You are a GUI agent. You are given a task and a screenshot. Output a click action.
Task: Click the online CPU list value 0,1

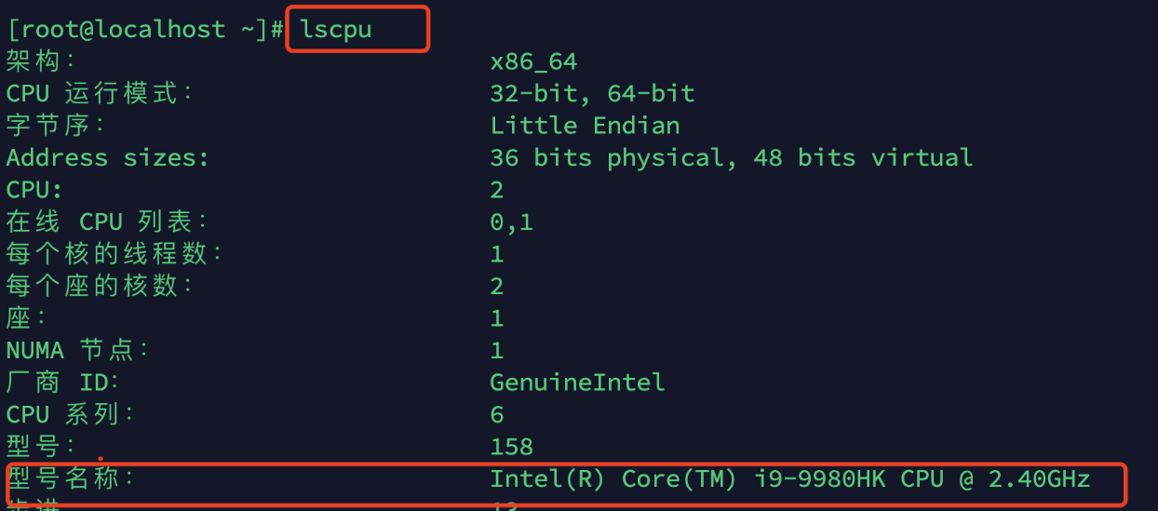click(511, 222)
